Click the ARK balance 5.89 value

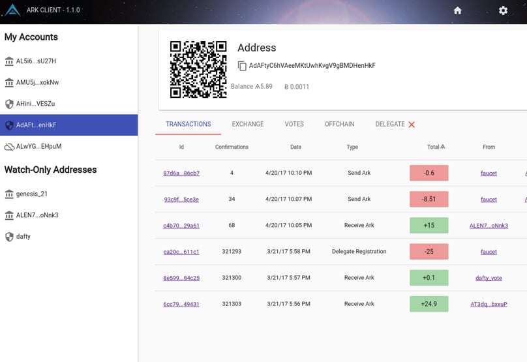tap(264, 86)
